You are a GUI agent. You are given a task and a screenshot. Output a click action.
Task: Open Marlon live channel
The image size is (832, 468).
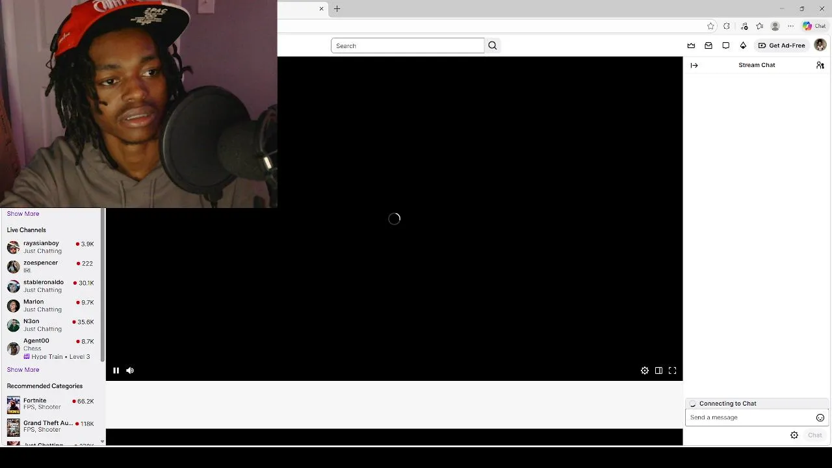click(x=51, y=305)
